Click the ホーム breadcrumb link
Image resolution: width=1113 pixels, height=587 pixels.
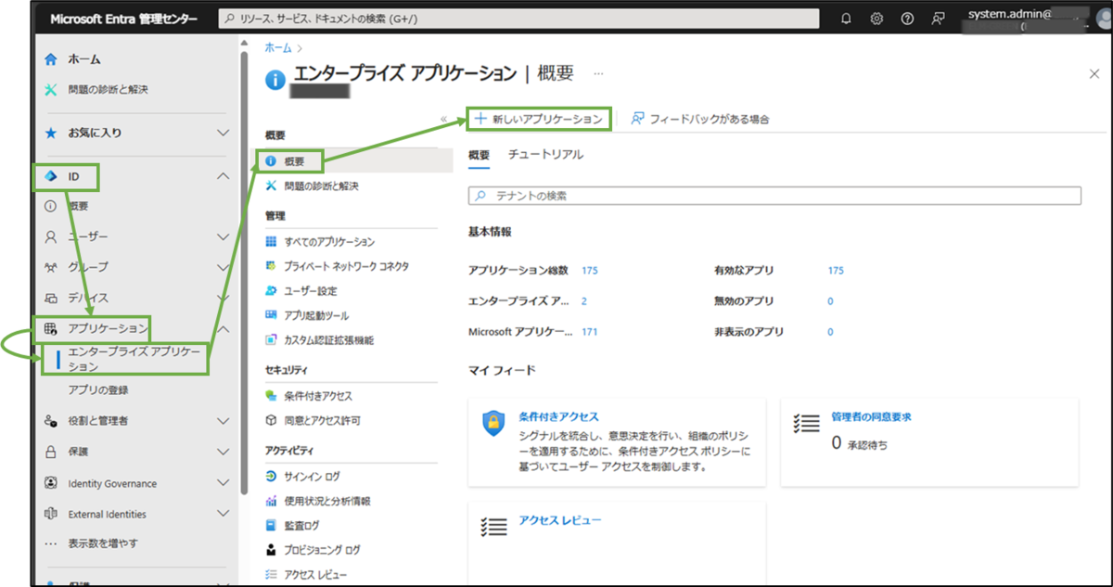point(277,47)
